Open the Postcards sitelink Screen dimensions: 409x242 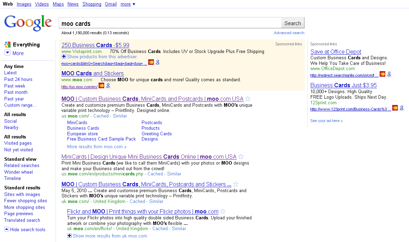click(152, 122)
